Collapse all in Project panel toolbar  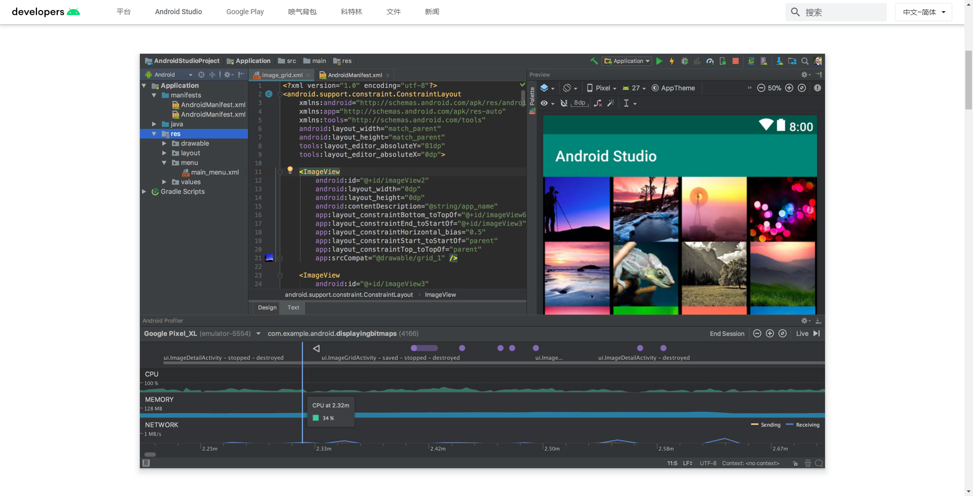pos(212,74)
